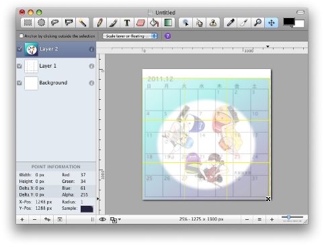Choose the lasso selection tool
The image size is (324, 248).
[54, 23]
